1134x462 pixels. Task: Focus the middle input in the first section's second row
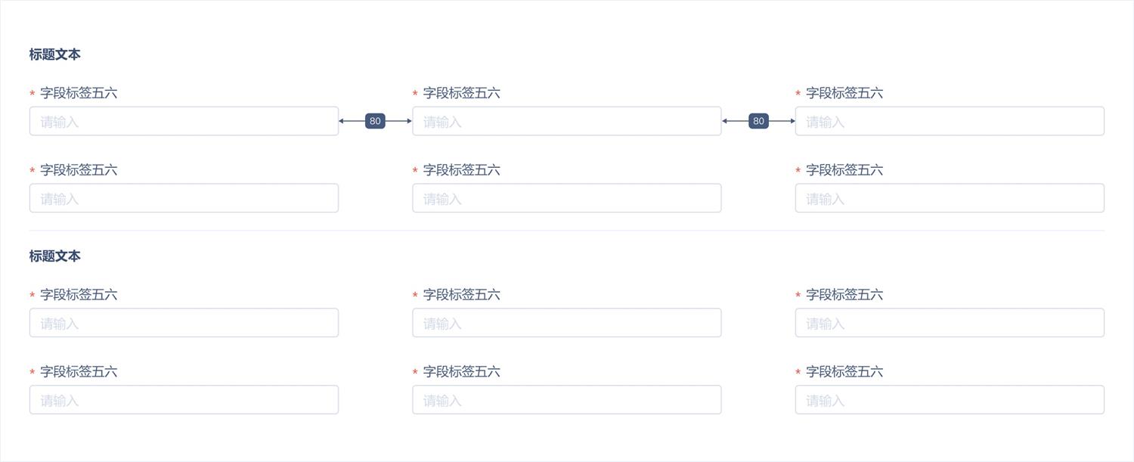(x=566, y=198)
